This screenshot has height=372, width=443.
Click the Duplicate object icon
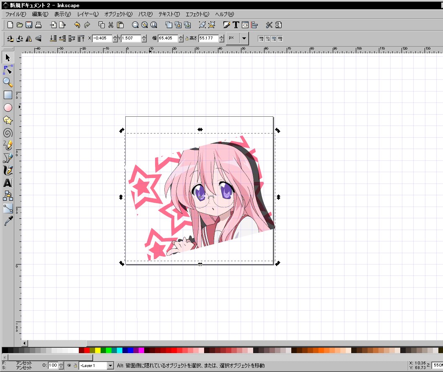tap(168, 25)
